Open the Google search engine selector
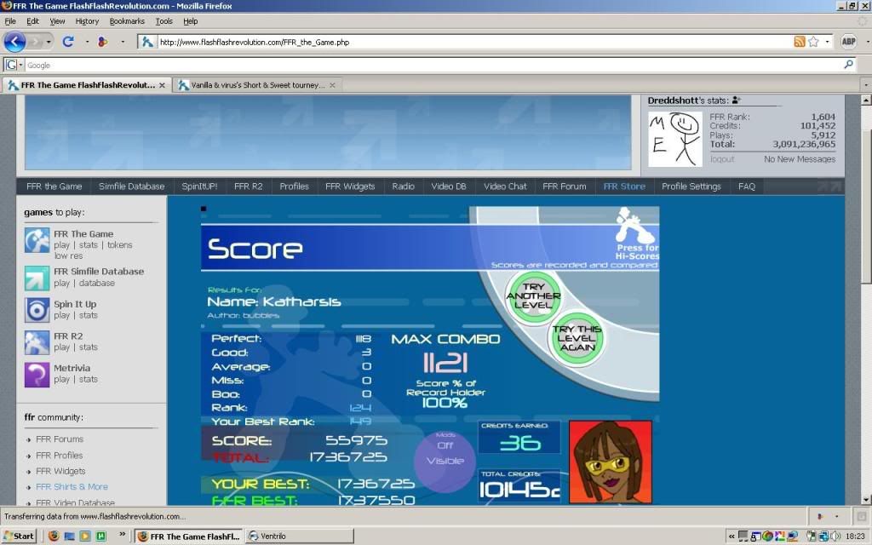 pyautogui.click(x=12, y=65)
